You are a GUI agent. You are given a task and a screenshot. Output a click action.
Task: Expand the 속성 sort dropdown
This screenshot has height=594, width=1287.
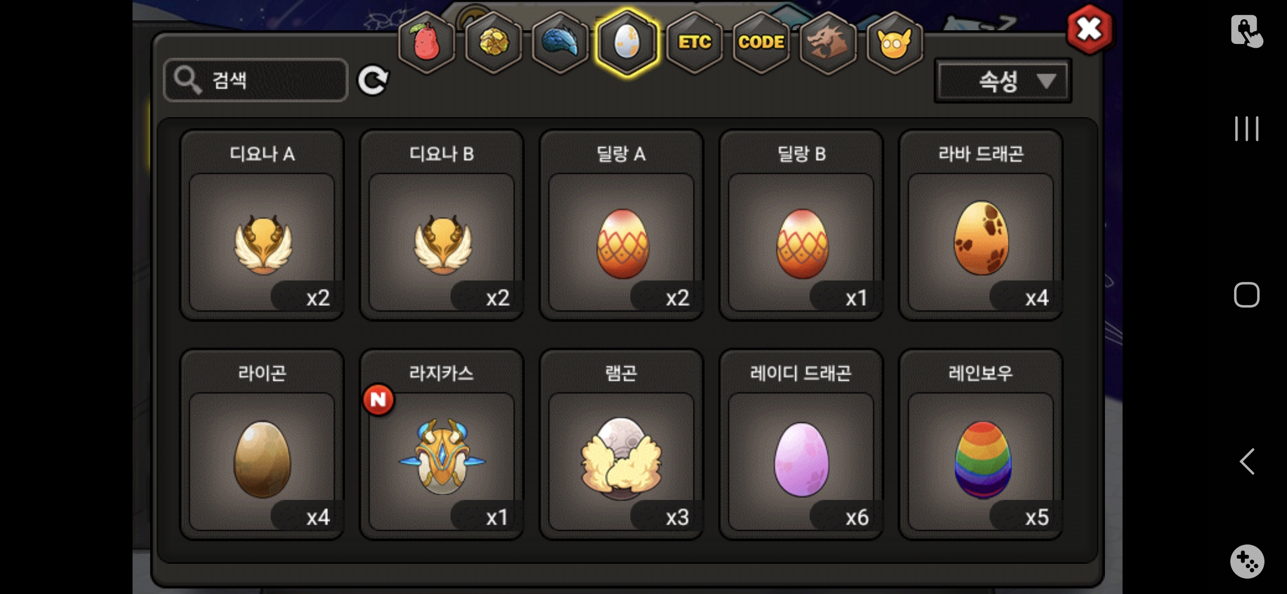click(1003, 81)
